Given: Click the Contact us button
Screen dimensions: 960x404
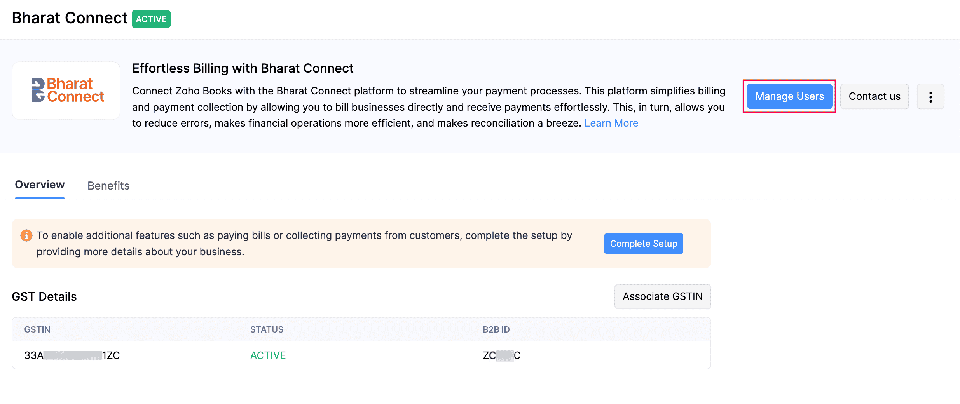Looking at the screenshot, I should [x=874, y=96].
